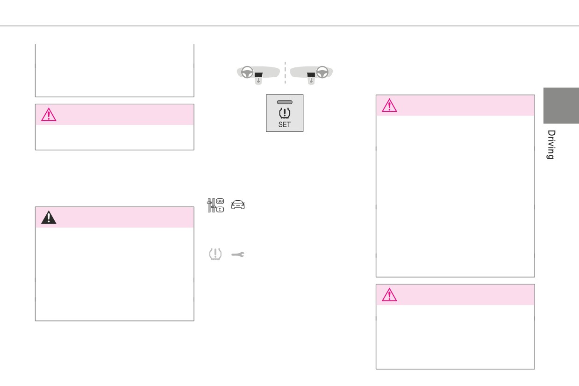Click the car outline icon

coord(238,205)
